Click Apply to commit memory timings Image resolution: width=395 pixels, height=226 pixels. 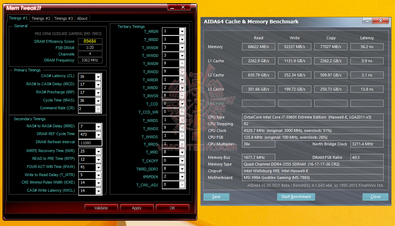pos(137,208)
